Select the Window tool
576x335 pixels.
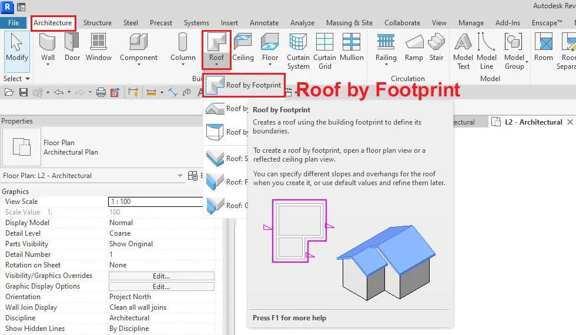point(99,46)
